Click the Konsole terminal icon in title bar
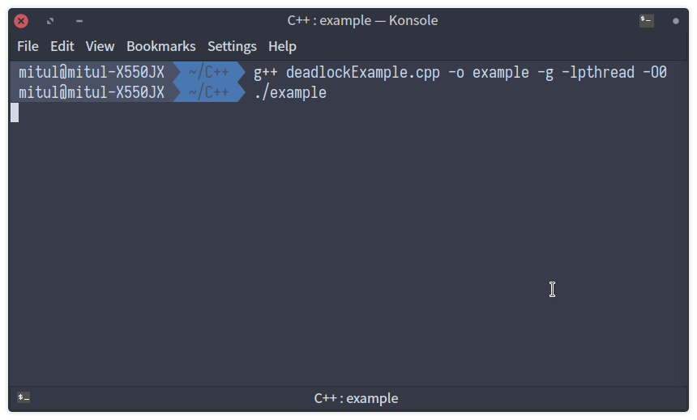697x420 pixels. point(646,20)
